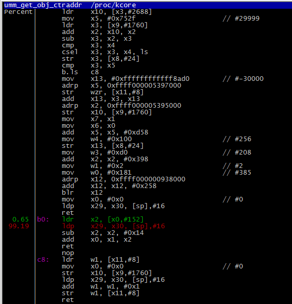292x304 pixels.
Task: Select line 'mov w1, #0x2'
Action: [92, 166]
